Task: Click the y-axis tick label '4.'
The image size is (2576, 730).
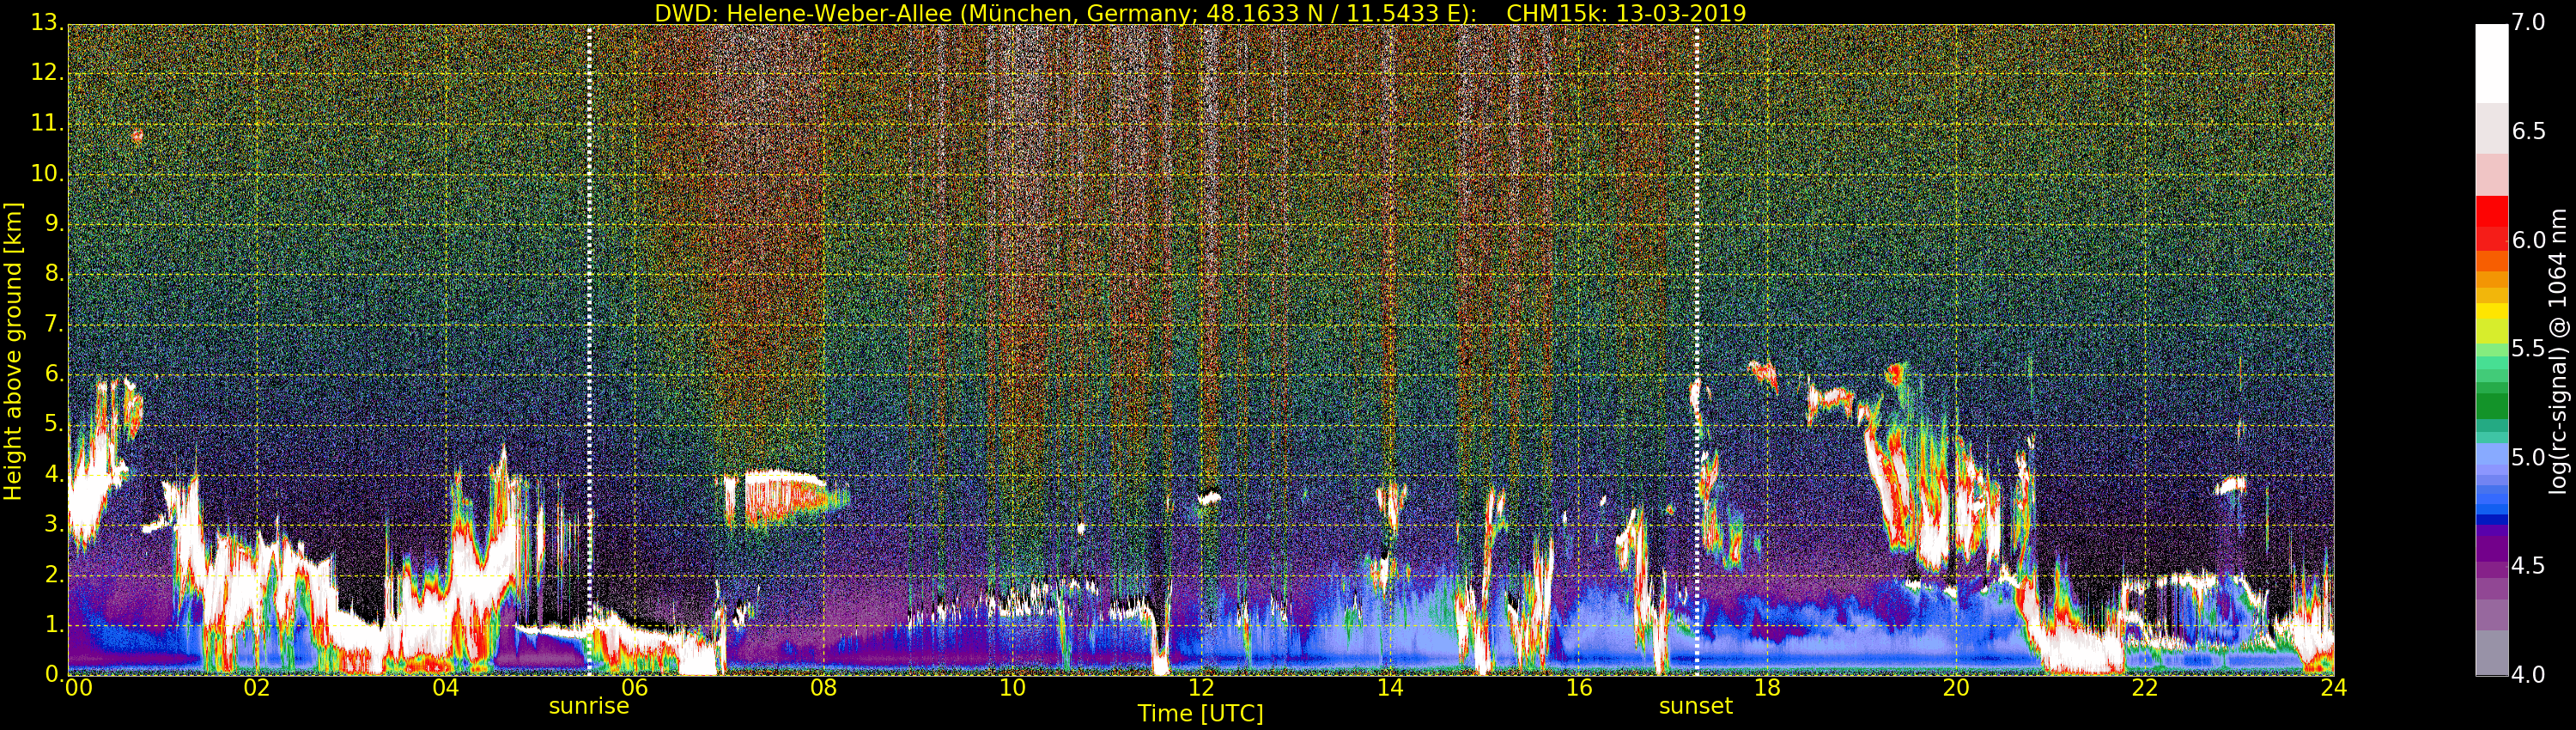Action: click(x=55, y=474)
